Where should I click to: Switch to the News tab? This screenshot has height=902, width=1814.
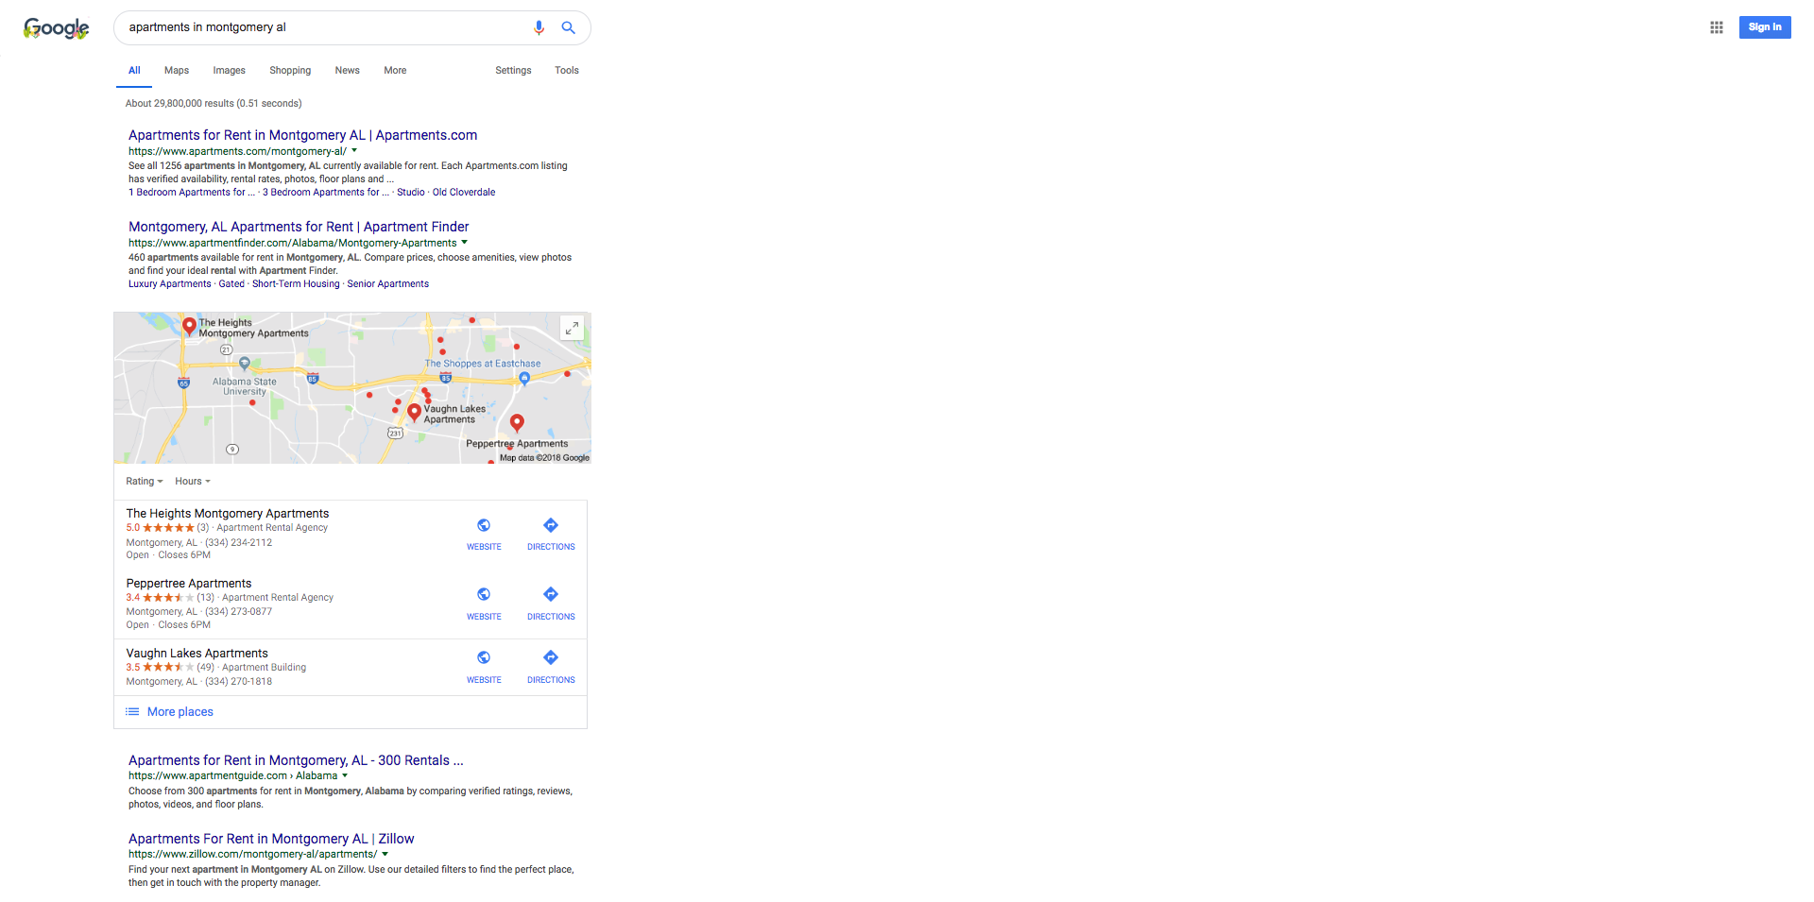[347, 70]
